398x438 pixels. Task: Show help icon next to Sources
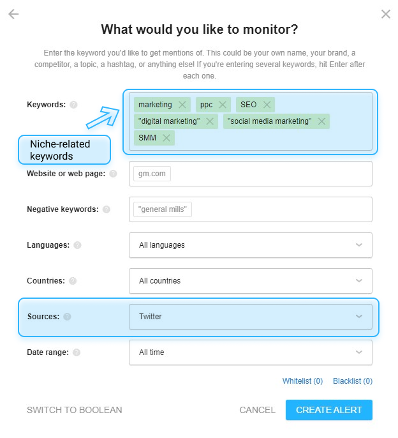[x=67, y=317]
